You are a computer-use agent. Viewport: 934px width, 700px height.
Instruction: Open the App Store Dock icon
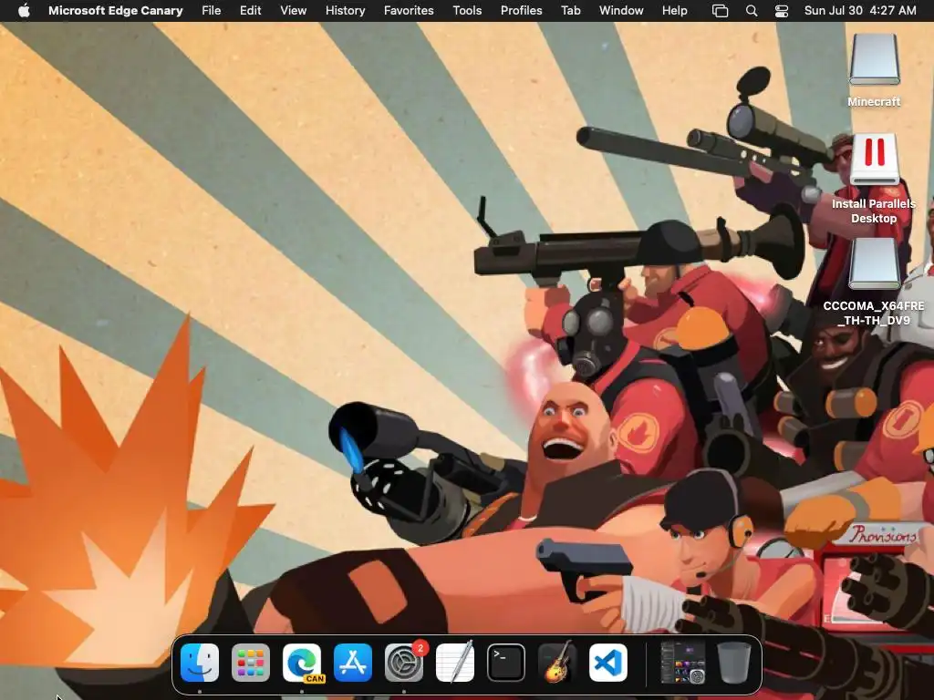point(353,663)
